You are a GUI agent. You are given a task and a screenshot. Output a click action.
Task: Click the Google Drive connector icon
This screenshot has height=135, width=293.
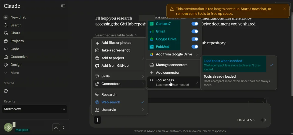click(x=152, y=39)
